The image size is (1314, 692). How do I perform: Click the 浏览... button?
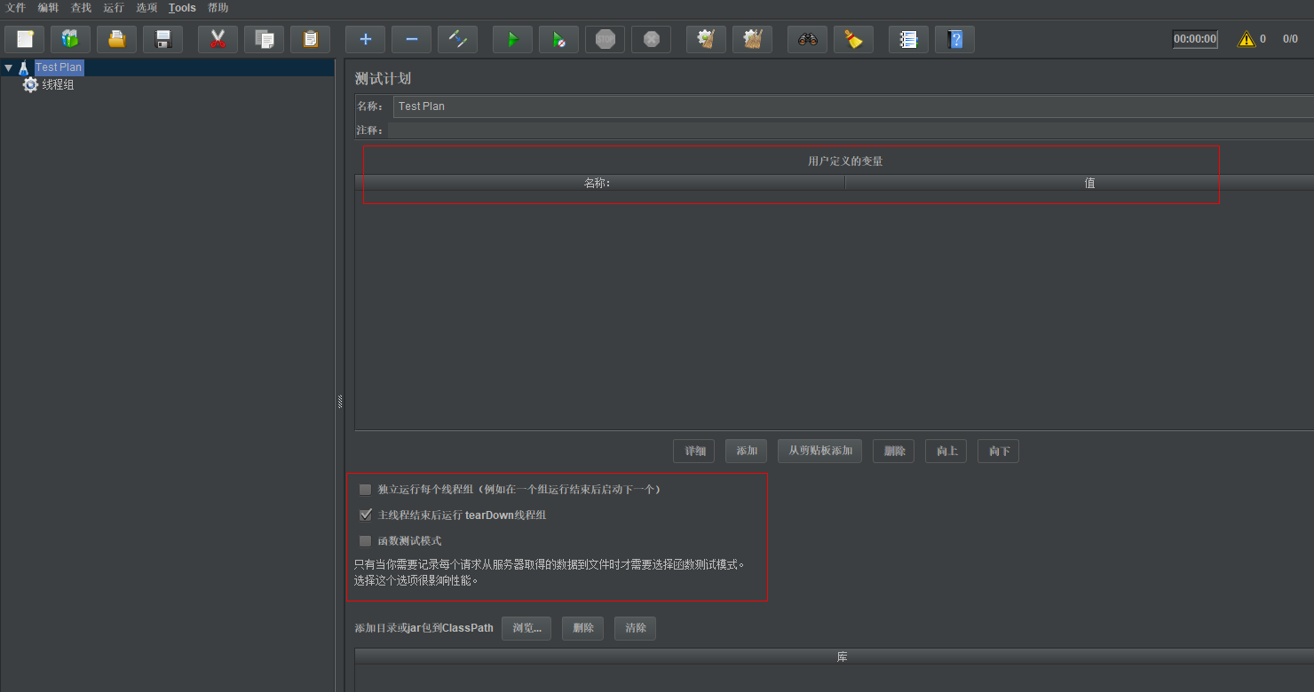tap(526, 628)
